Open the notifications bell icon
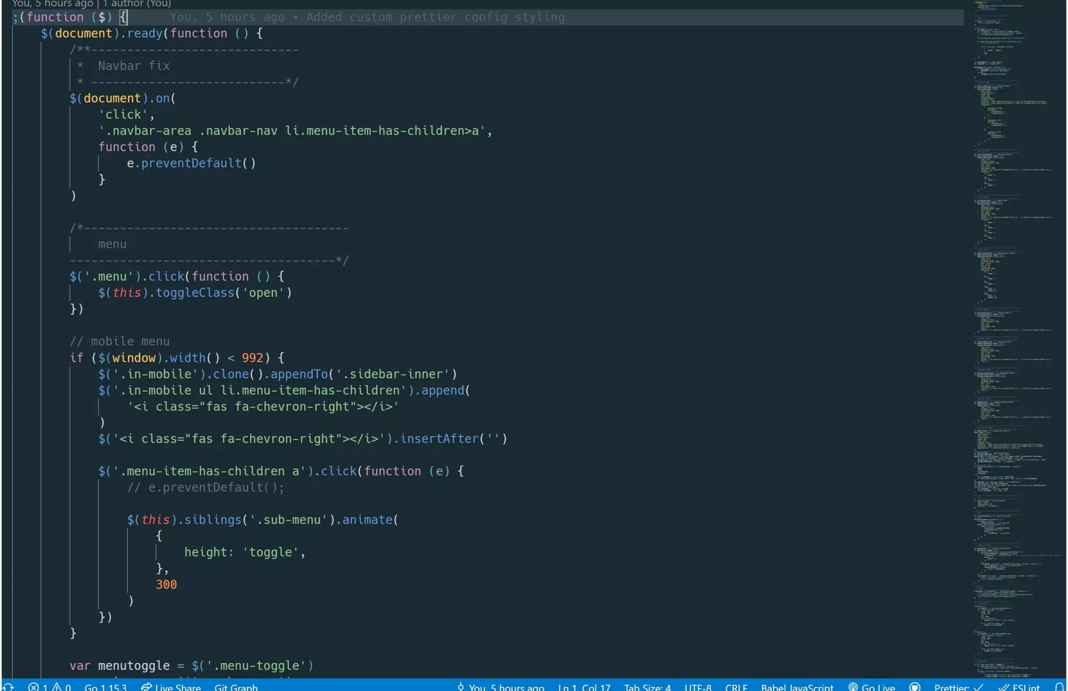 click(x=1059, y=687)
